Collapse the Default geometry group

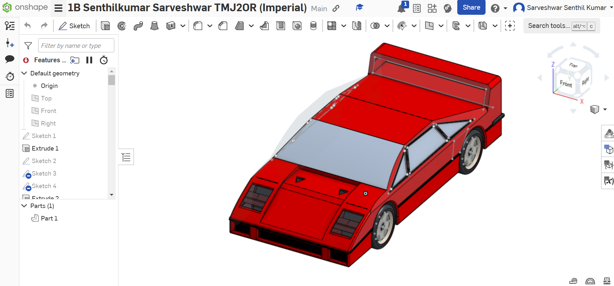pos(24,73)
